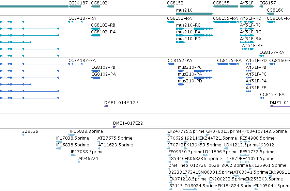Screen dimensions: 290x191
Task: Select the 328539 EST label
Action: click(x=30, y=131)
